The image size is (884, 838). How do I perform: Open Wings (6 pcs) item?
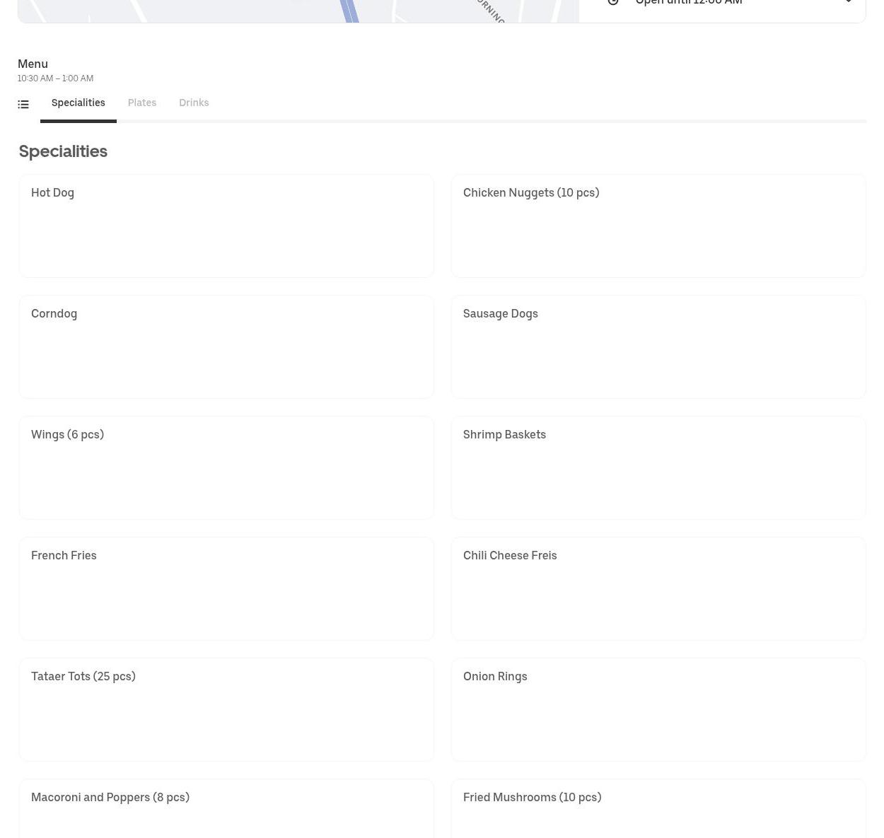[x=226, y=468]
